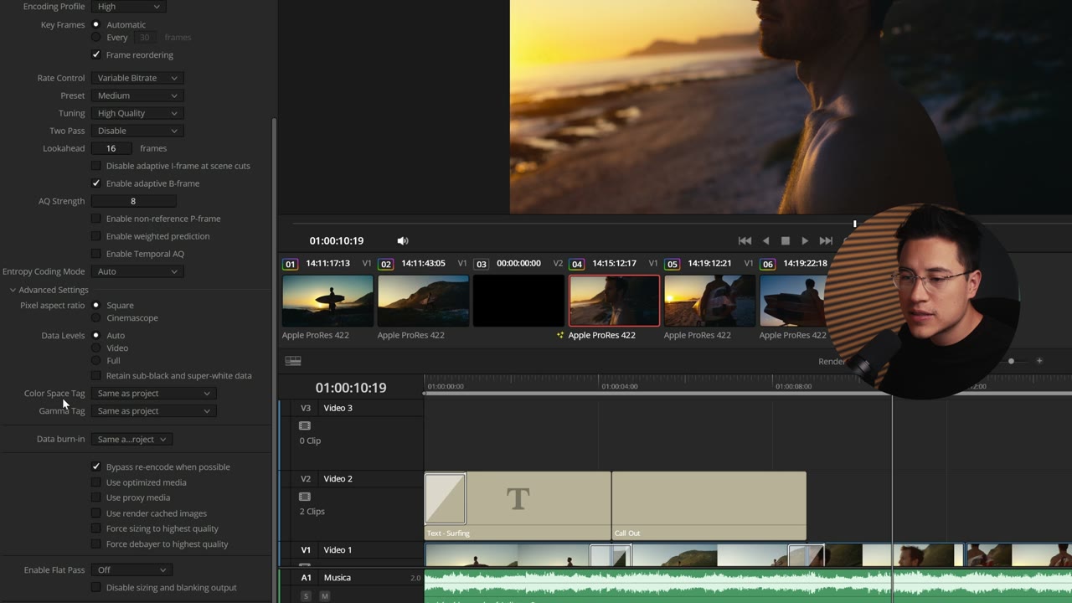Select the clip 01 surfer thumbnail
This screenshot has width=1072, height=603.
tap(327, 301)
